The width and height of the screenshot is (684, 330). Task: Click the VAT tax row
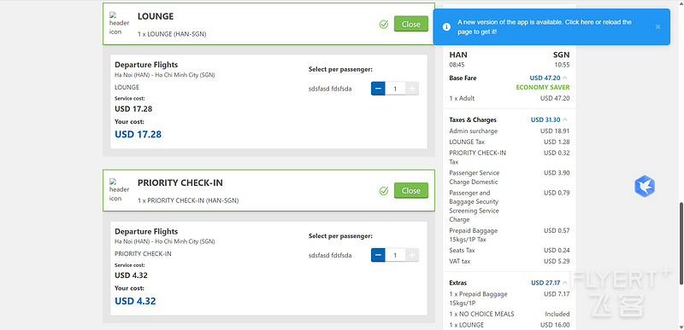(509, 261)
